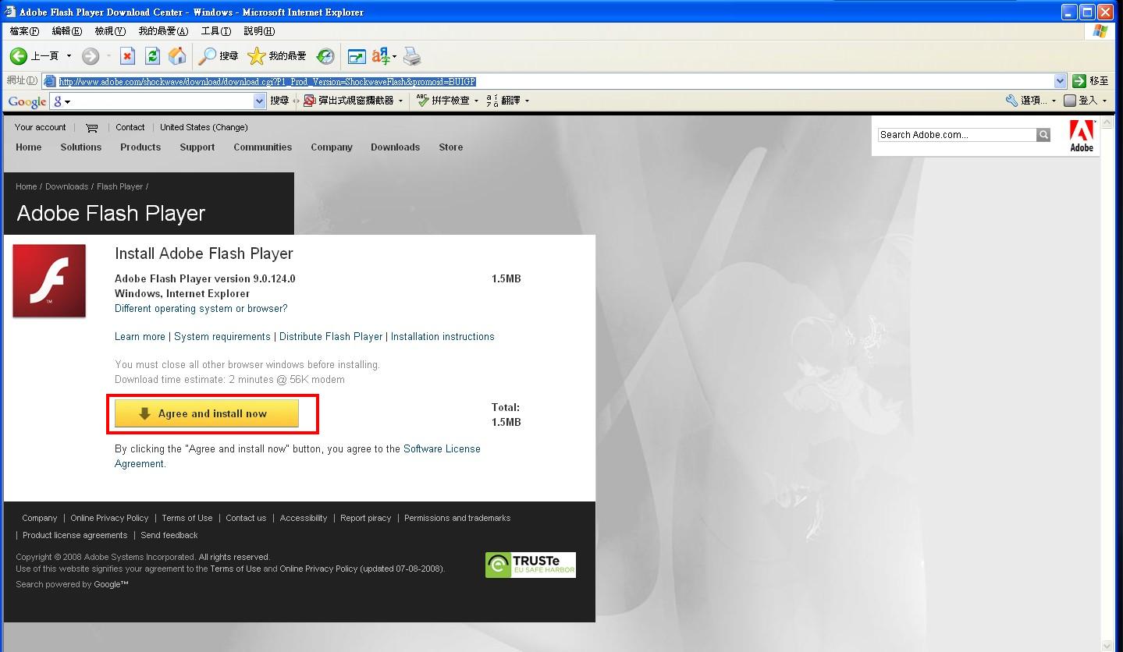Click the TRUSTe EU Safe Harbor badge

531,565
